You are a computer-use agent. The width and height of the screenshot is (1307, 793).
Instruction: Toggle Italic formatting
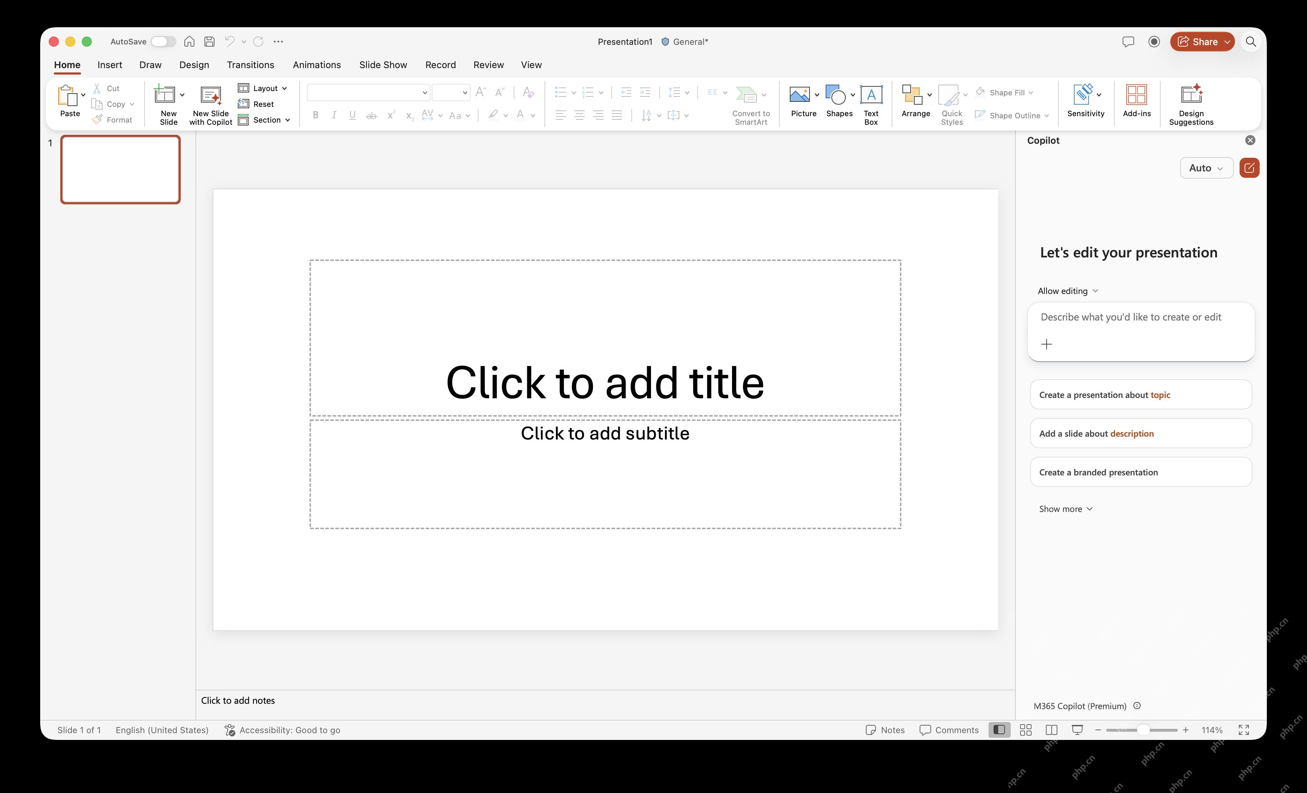click(x=334, y=115)
